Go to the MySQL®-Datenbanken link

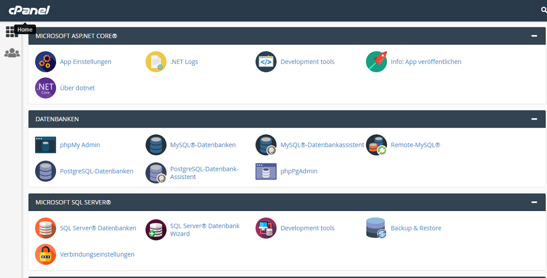coord(203,145)
